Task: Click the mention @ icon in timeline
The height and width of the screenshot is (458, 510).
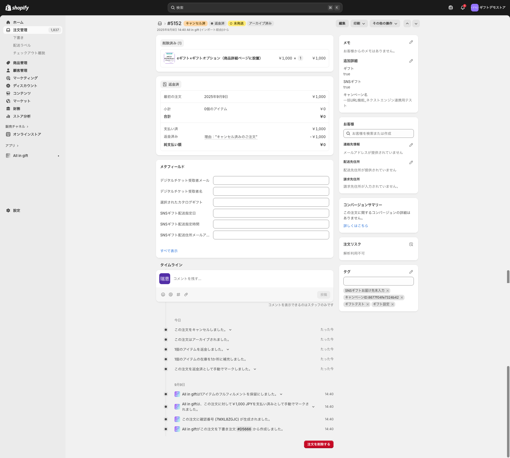Action: (x=171, y=295)
